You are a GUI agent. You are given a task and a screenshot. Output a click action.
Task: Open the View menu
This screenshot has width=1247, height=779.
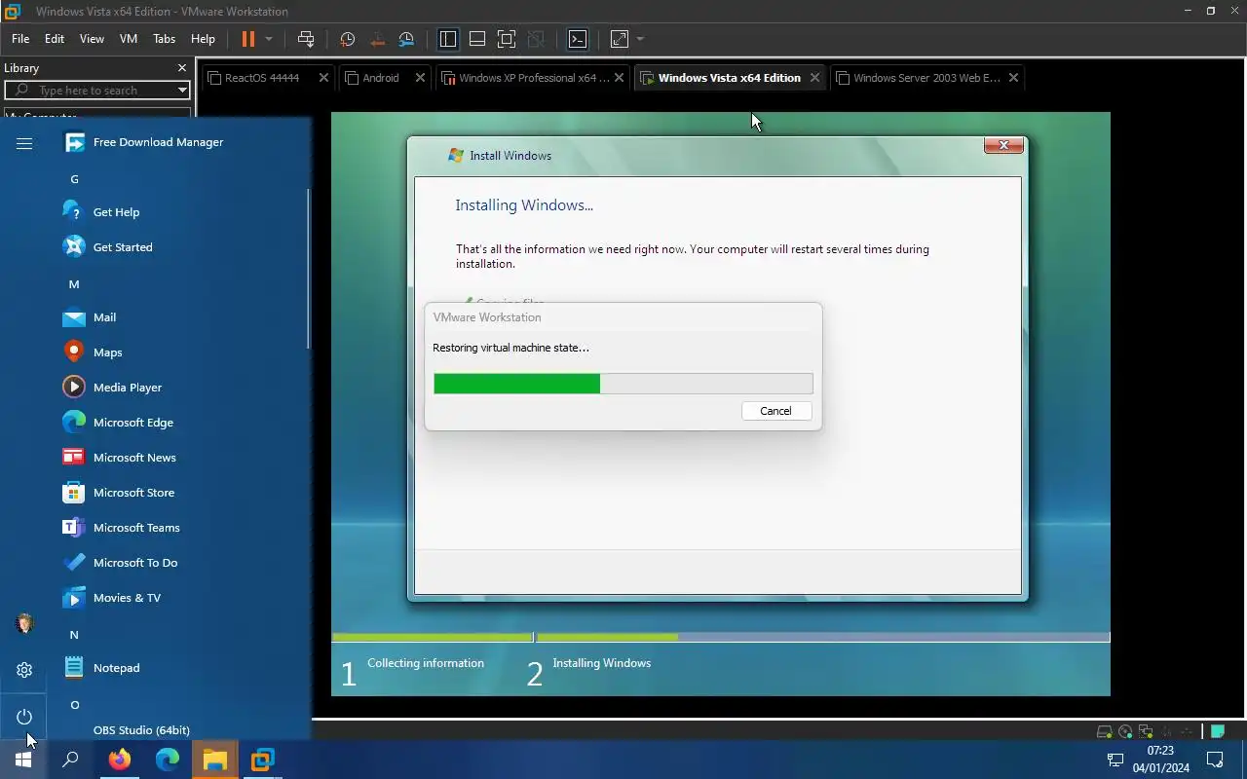[92, 39]
